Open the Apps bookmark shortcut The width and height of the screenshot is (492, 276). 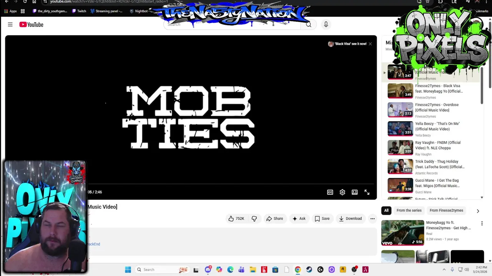click(x=10, y=11)
